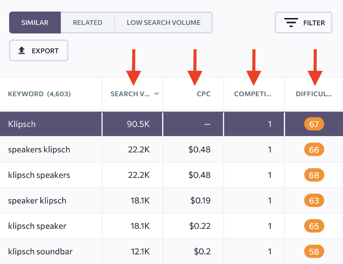Click the difficulty badge 65

click(314, 226)
